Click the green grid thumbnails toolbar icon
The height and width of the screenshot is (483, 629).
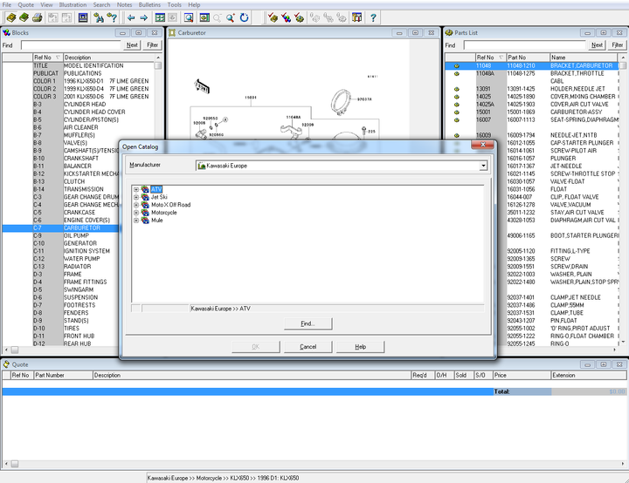(160, 17)
